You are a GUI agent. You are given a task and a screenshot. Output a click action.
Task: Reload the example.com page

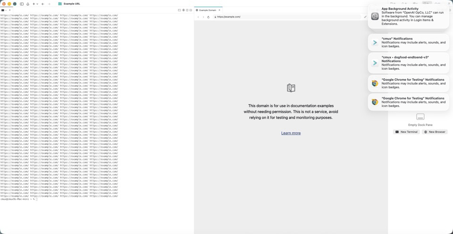[x=208, y=17]
